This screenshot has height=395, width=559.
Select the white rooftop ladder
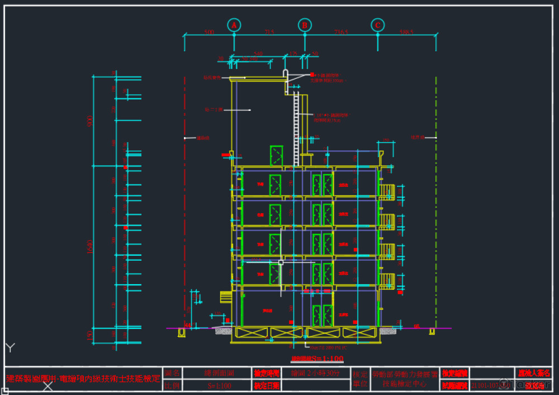296,129
